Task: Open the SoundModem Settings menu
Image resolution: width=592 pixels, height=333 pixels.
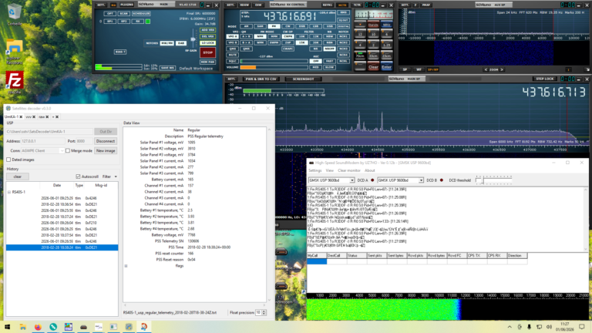Action: (314, 170)
